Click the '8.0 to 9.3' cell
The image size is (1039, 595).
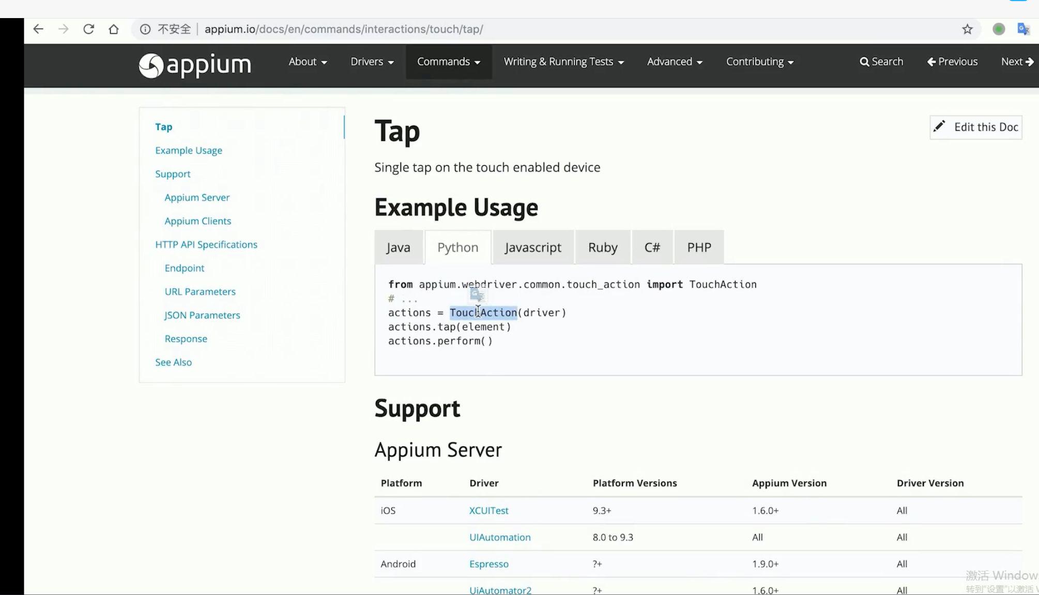[x=613, y=537]
